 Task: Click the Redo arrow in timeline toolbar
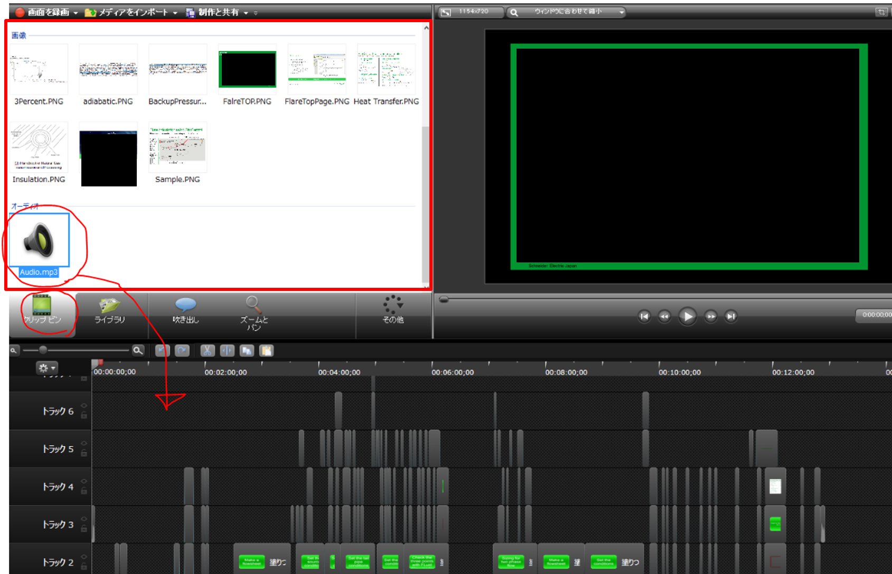pos(182,351)
